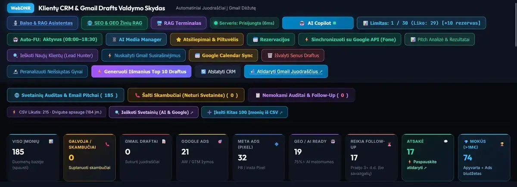Click the 185 count in Viso Įmonių card
The width and height of the screenshot is (517, 187).
pos(18,152)
